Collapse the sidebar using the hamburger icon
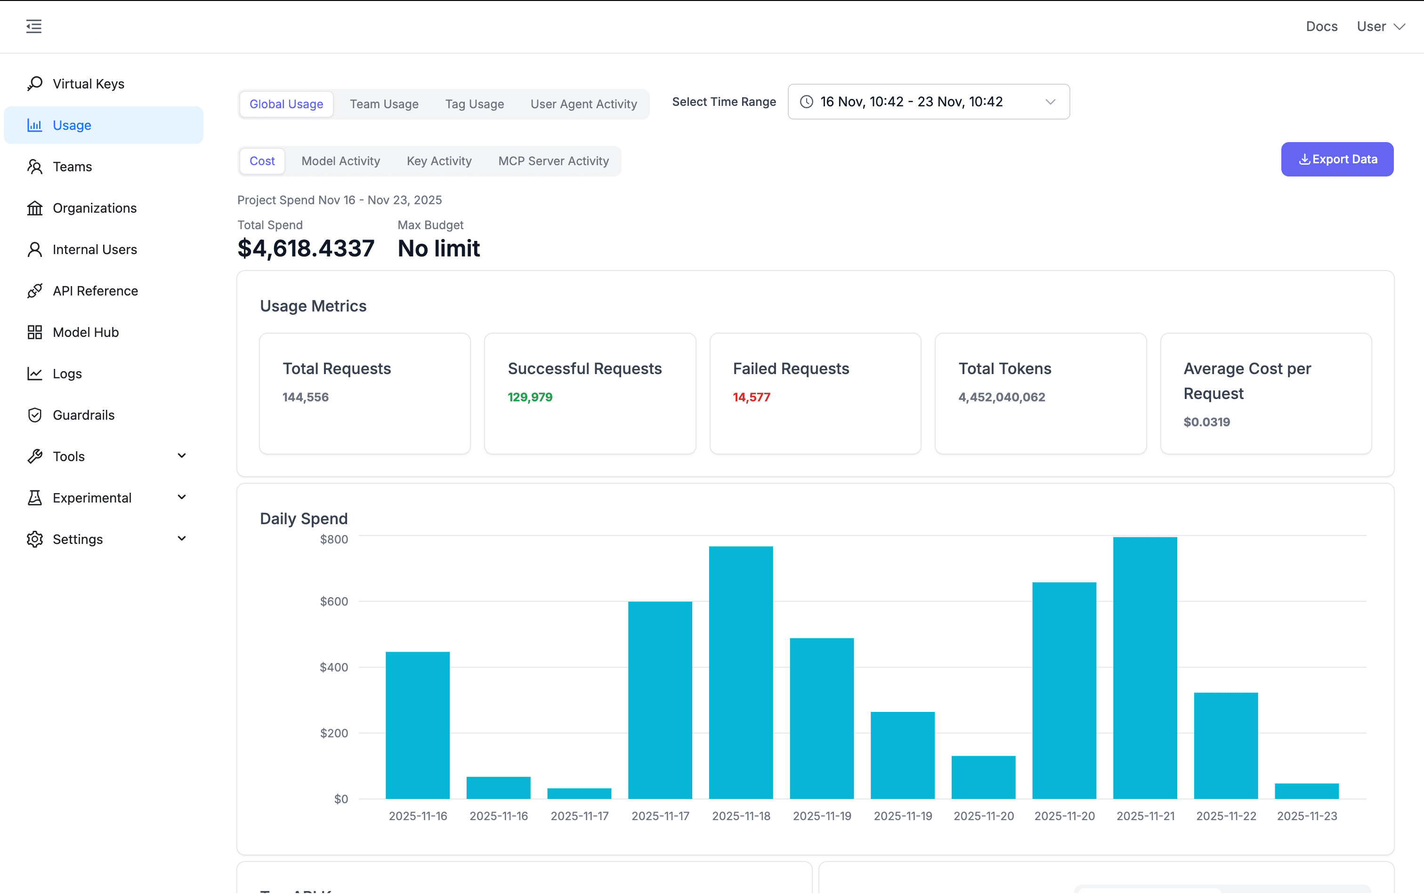The width and height of the screenshot is (1424, 894). pos(34,26)
